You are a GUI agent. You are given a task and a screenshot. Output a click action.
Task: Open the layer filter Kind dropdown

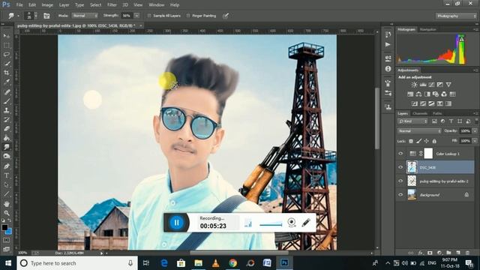[x=412, y=121]
